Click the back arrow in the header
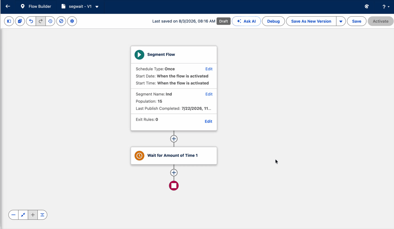This screenshot has height=229, width=394. coord(8,6)
